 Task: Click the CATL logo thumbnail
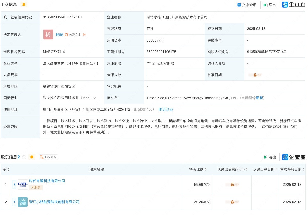(x=23, y=185)
